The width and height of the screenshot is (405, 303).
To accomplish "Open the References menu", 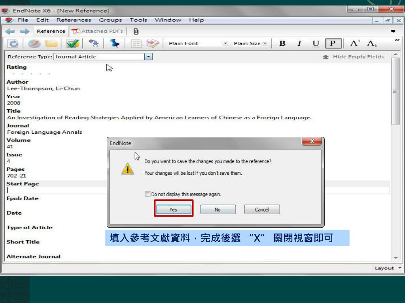I will point(74,20).
